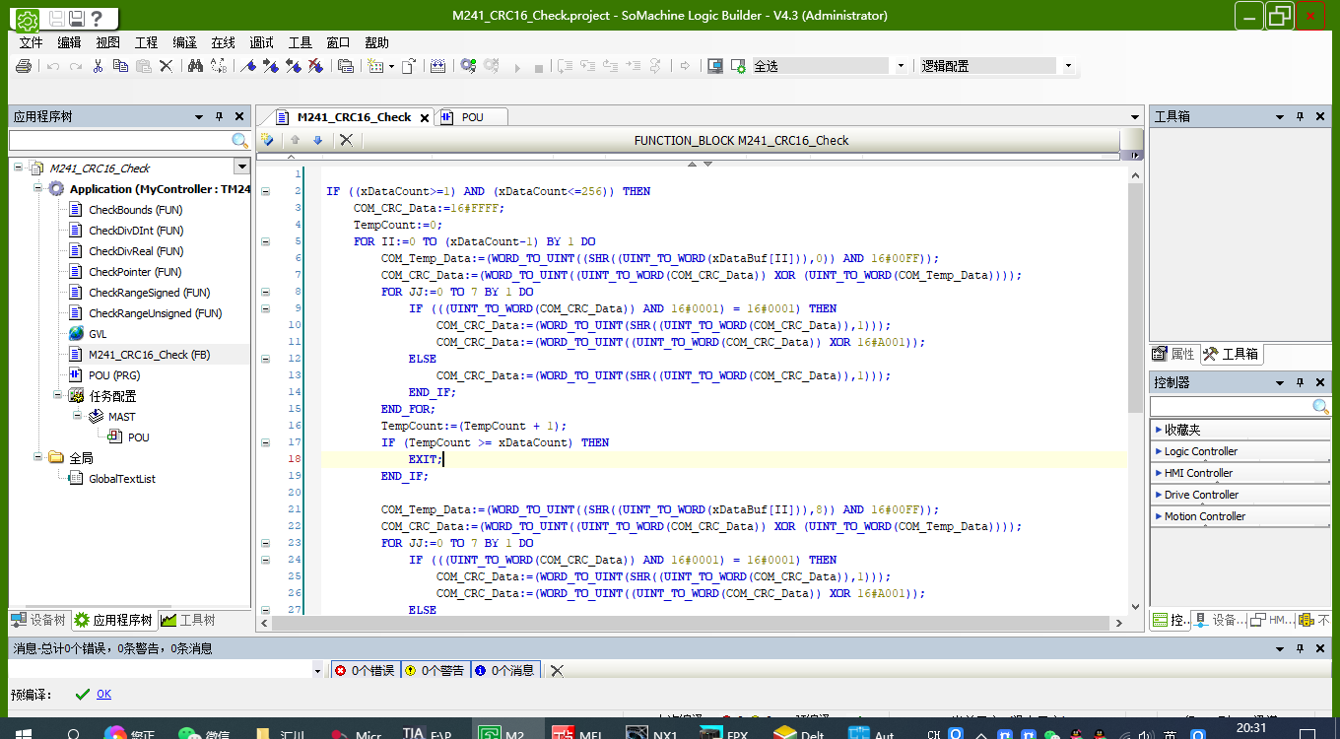The image size is (1340, 739).
Task: Switch to the POU editor tab
Action: (x=472, y=116)
